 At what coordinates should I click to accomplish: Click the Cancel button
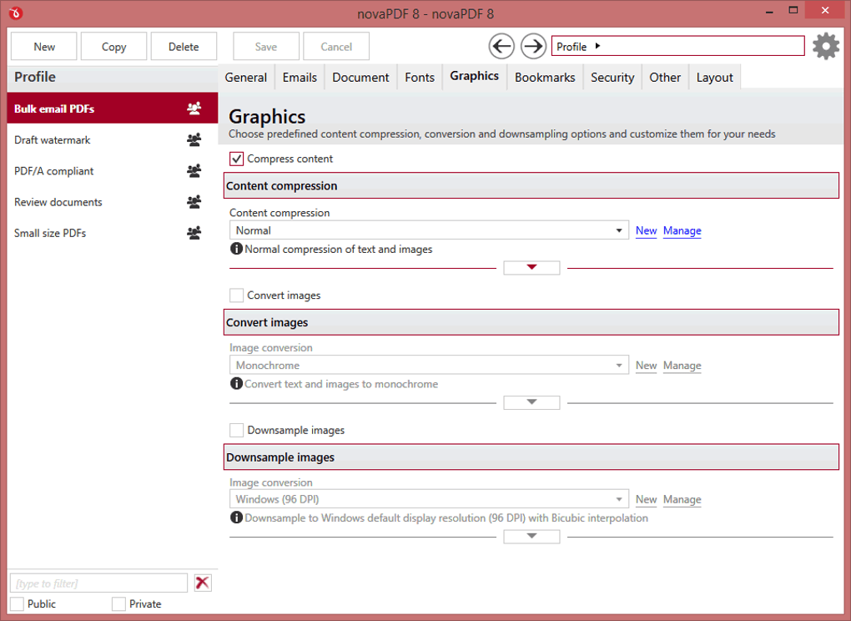336,47
